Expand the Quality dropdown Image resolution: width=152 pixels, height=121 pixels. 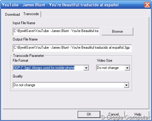click(126, 85)
